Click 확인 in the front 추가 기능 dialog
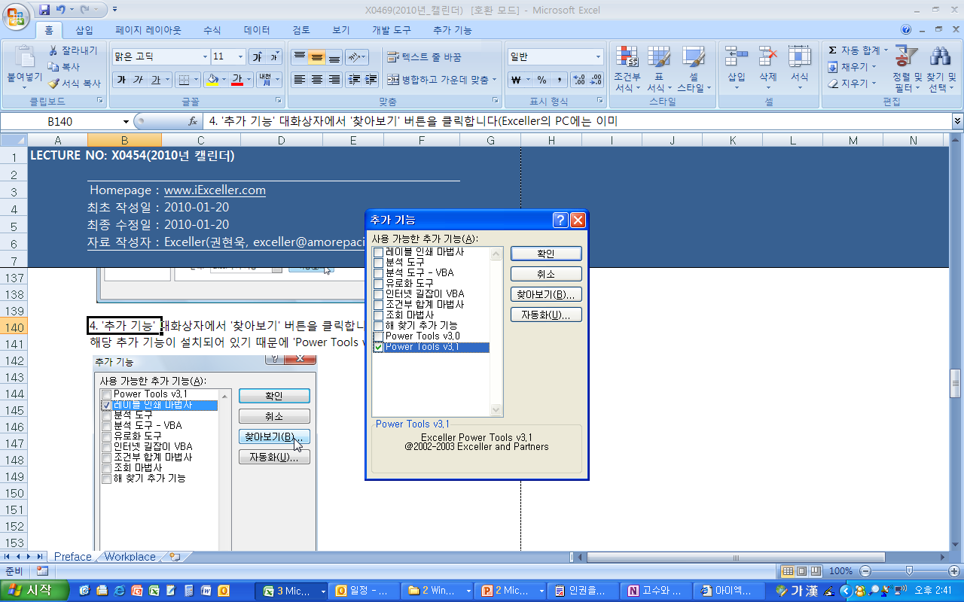The height and width of the screenshot is (602, 964). (x=546, y=254)
